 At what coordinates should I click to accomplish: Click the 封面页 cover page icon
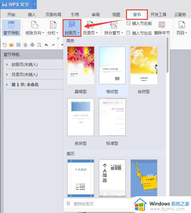point(72,25)
